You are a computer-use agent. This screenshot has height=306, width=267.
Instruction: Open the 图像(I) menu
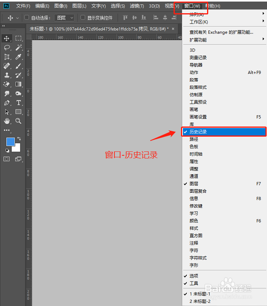61,6
